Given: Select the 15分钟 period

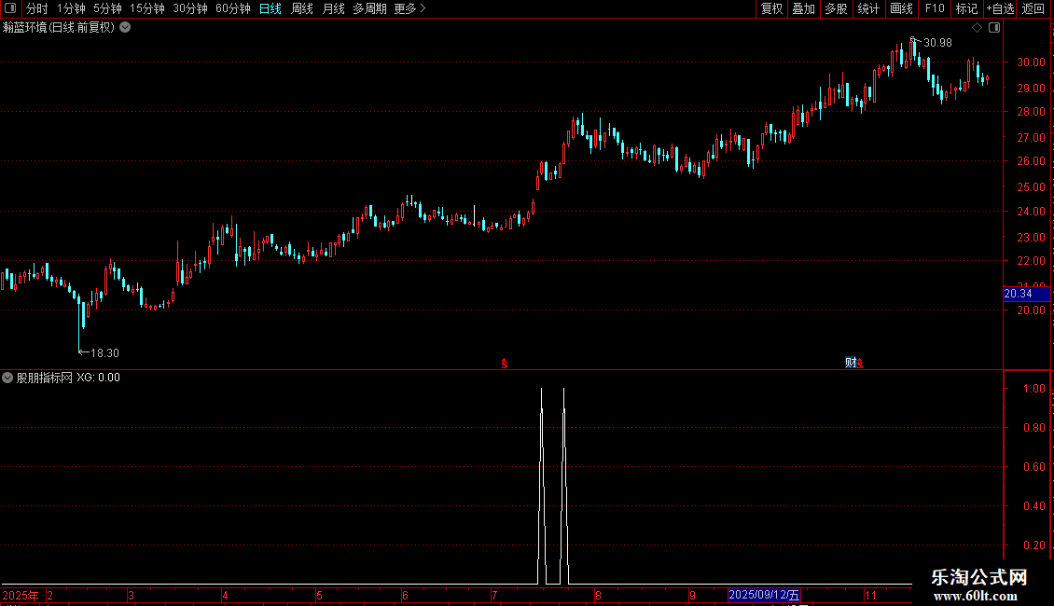Looking at the screenshot, I should point(146,8).
